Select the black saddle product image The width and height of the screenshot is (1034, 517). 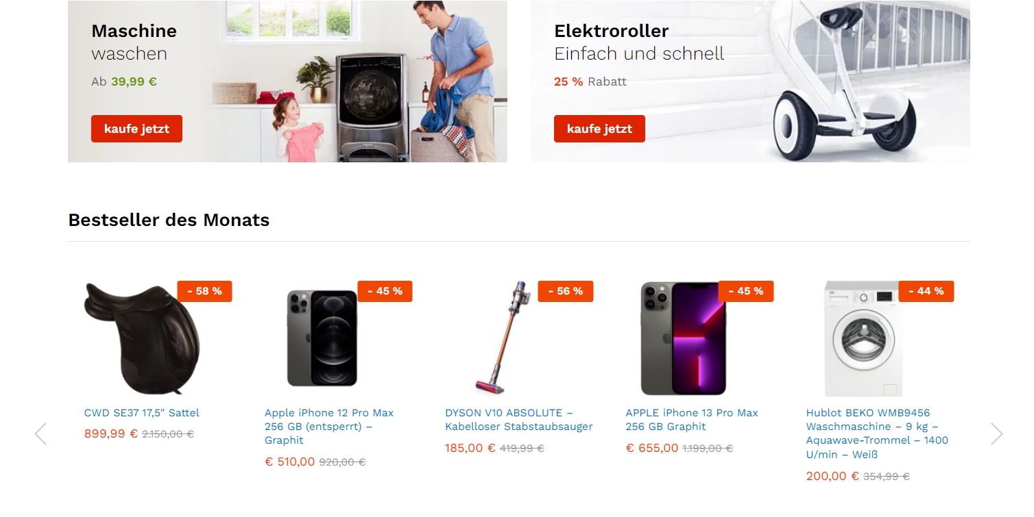click(142, 338)
